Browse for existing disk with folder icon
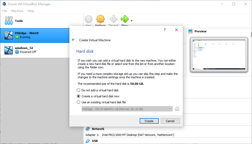The height and width of the screenshot is (144, 252). (177, 109)
